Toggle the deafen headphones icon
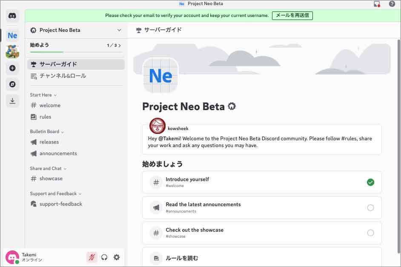 click(x=104, y=257)
